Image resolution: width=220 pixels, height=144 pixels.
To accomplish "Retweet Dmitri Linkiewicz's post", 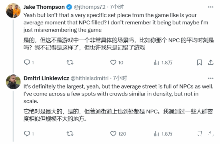I will coord(70,134).
